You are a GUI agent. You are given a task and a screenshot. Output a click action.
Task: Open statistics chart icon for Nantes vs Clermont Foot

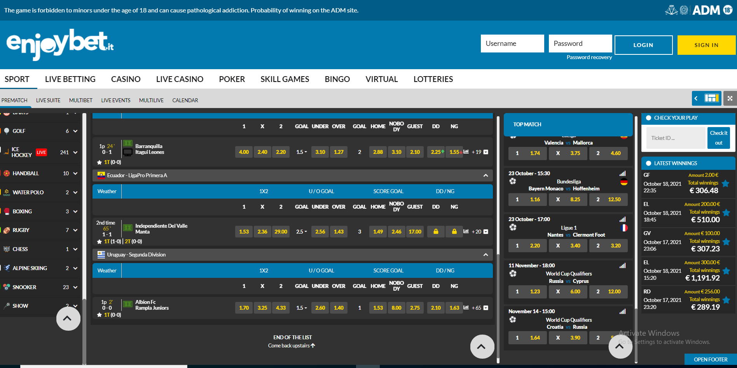click(x=622, y=219)
